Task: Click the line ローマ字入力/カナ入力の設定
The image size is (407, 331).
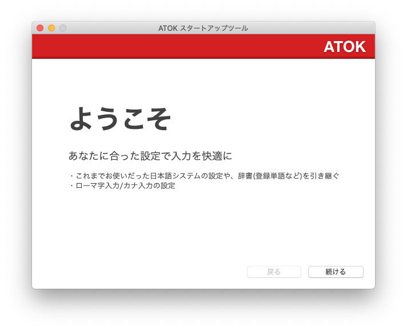Action: [x=122, y=185]
